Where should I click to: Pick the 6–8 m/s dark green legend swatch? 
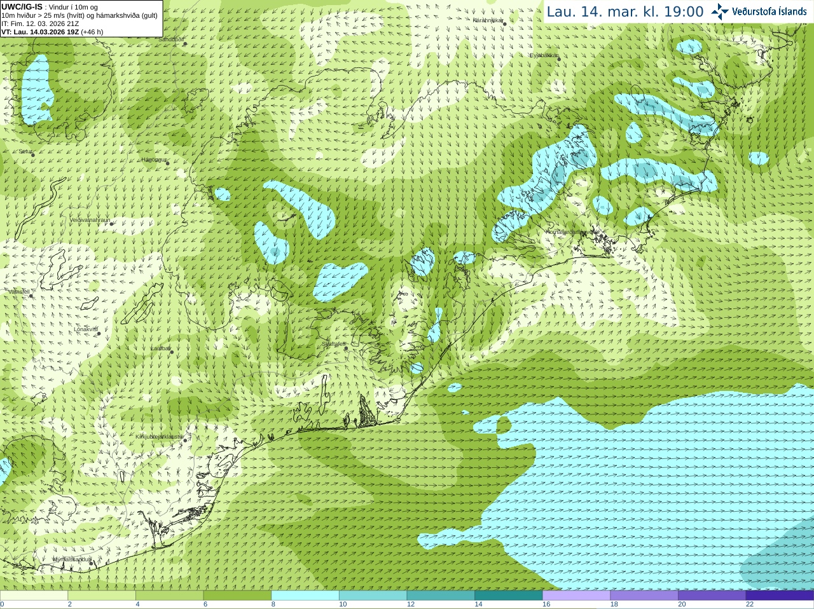pyautogui.click(x=237, y=596)
